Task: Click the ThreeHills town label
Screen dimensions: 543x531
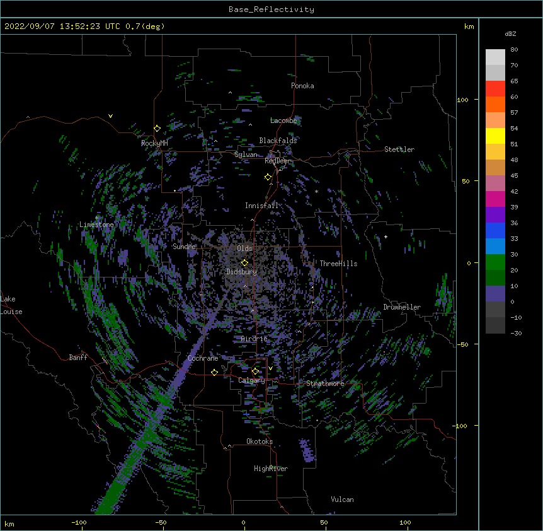Action: click(x=338, y=264)
